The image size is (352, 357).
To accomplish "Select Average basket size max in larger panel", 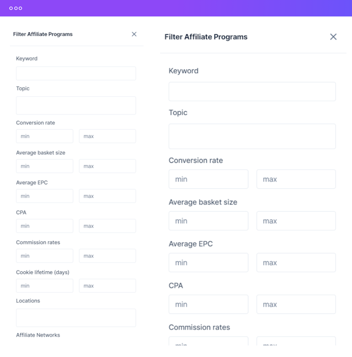I will tap(296, 221).
